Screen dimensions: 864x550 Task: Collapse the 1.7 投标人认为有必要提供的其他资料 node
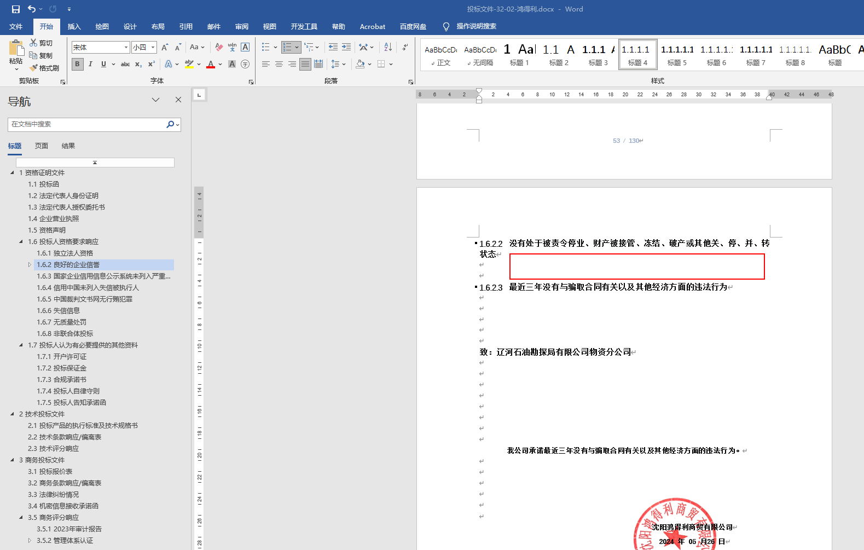tap(21, 345)
